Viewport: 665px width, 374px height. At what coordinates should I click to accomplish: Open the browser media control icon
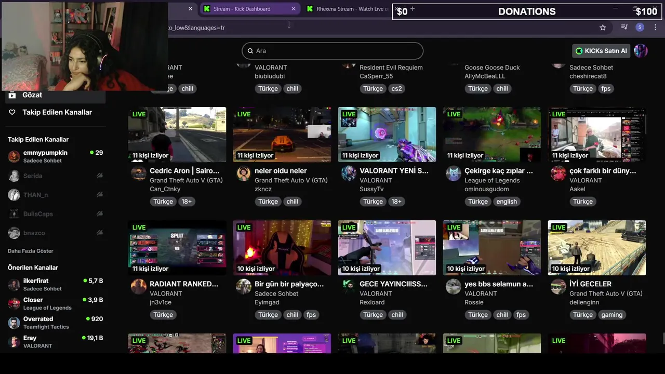point(624,28)
